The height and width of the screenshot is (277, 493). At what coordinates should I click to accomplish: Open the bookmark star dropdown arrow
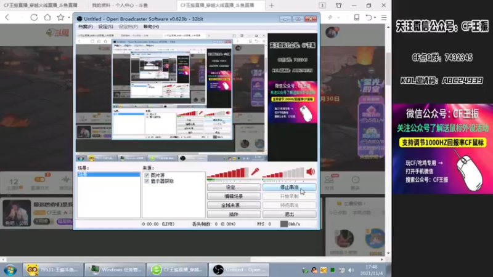[x=69, y=18]
